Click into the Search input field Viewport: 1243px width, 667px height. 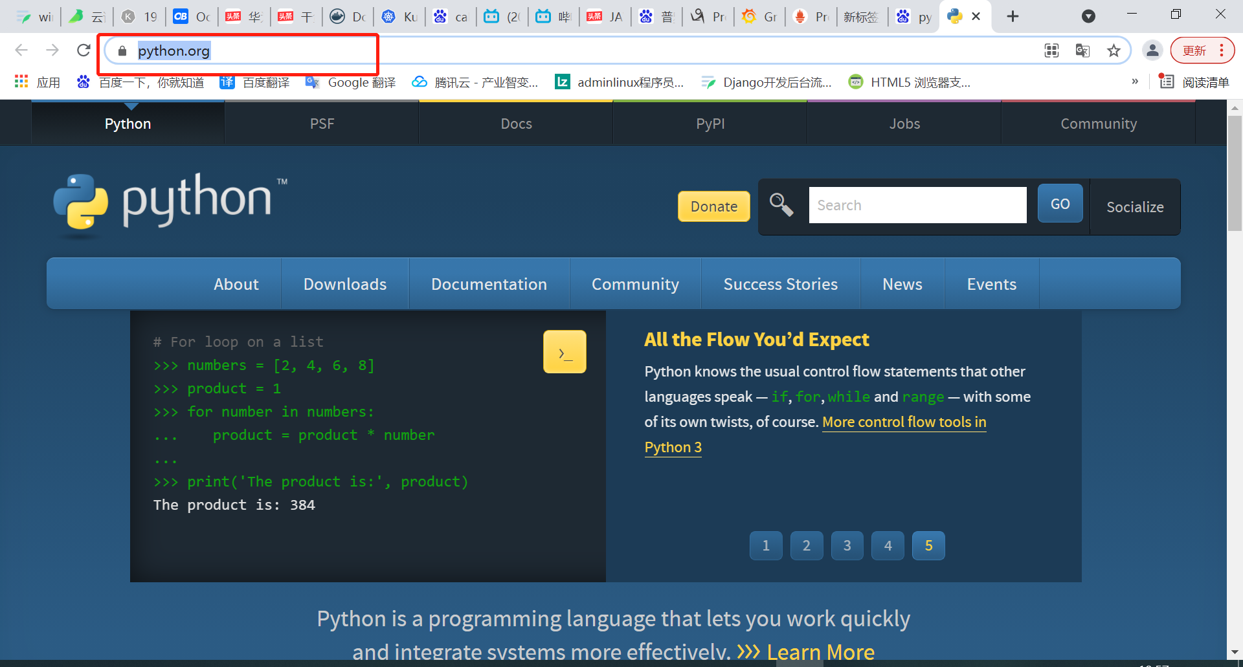click(x=917, y=205)
